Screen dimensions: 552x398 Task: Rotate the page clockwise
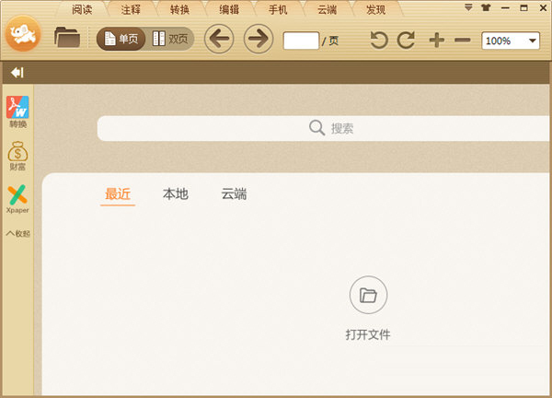point(406,41)
